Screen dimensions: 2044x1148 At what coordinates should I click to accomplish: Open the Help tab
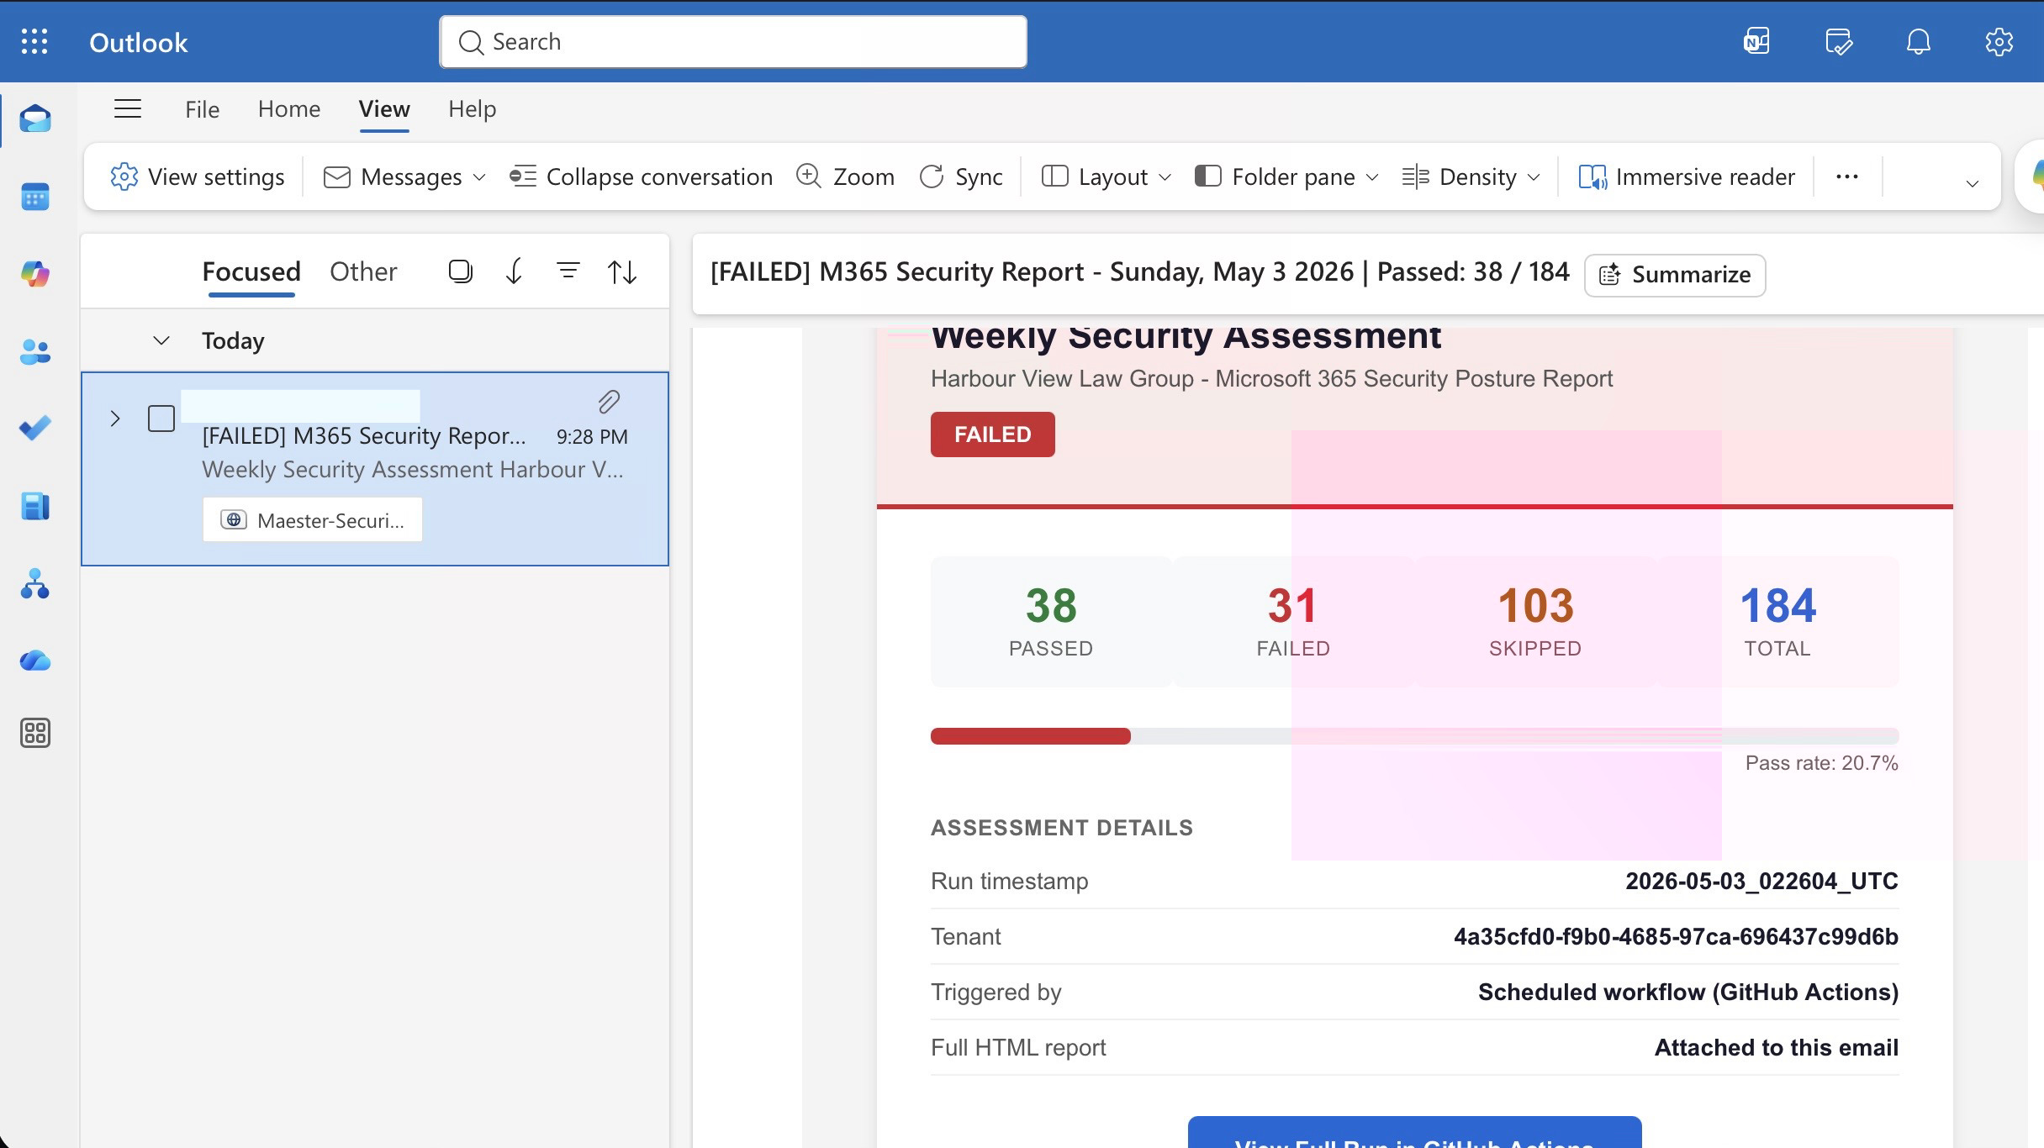(472, 109)
